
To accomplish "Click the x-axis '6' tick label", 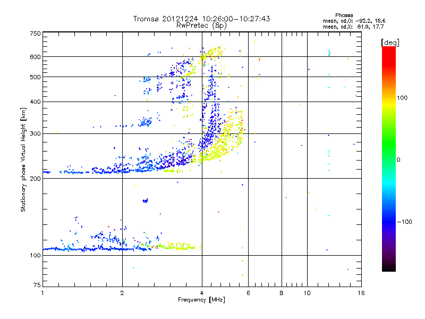I will [248, 293].
